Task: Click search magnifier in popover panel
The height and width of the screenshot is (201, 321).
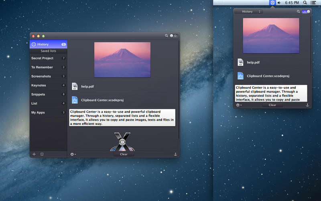Action: point(298,12)
